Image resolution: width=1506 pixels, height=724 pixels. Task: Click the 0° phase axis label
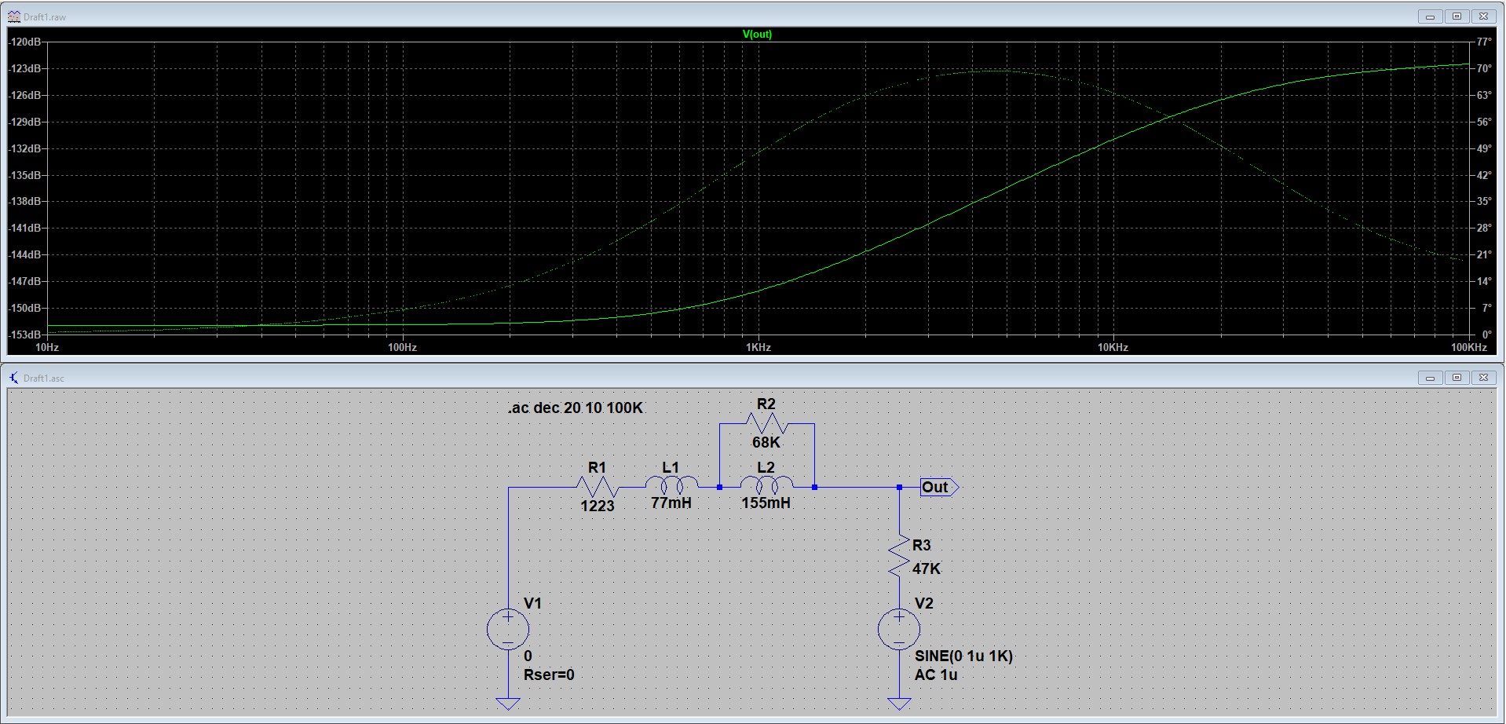point(1486,335)
